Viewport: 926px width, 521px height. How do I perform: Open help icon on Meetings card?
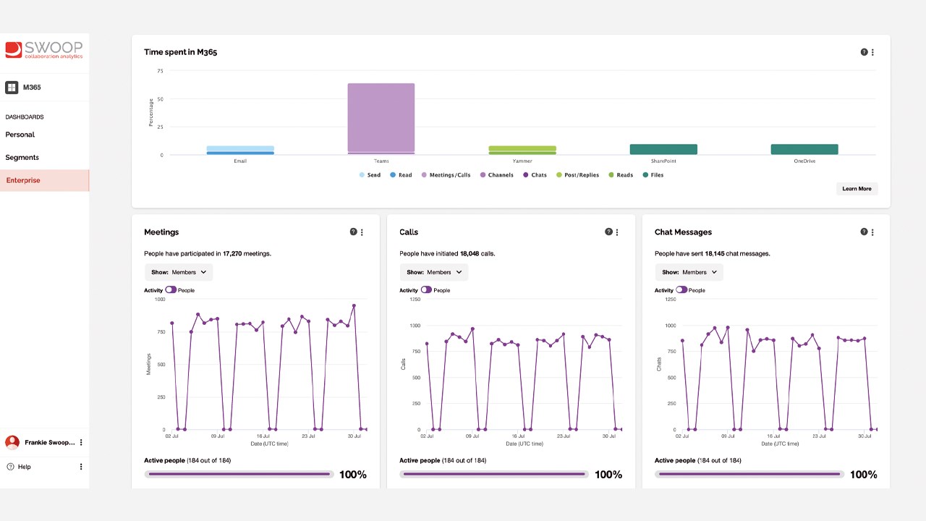tap(353, 232)
